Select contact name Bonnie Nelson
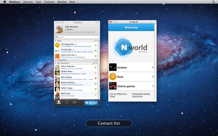 68,83
